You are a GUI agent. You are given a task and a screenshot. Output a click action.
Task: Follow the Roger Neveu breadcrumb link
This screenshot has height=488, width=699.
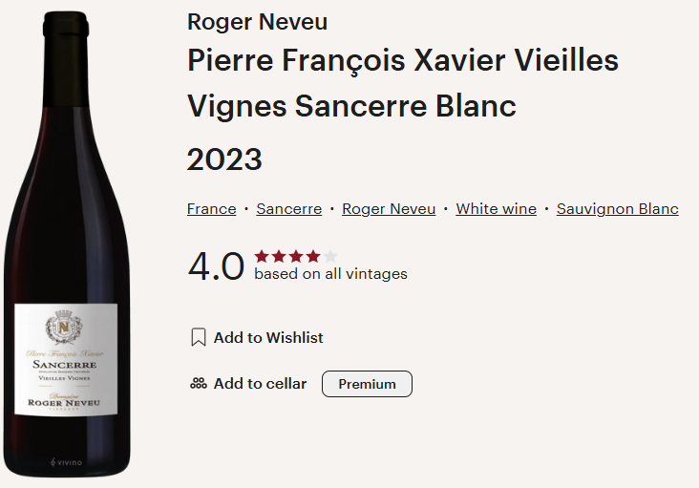click(x=389, y=209)
